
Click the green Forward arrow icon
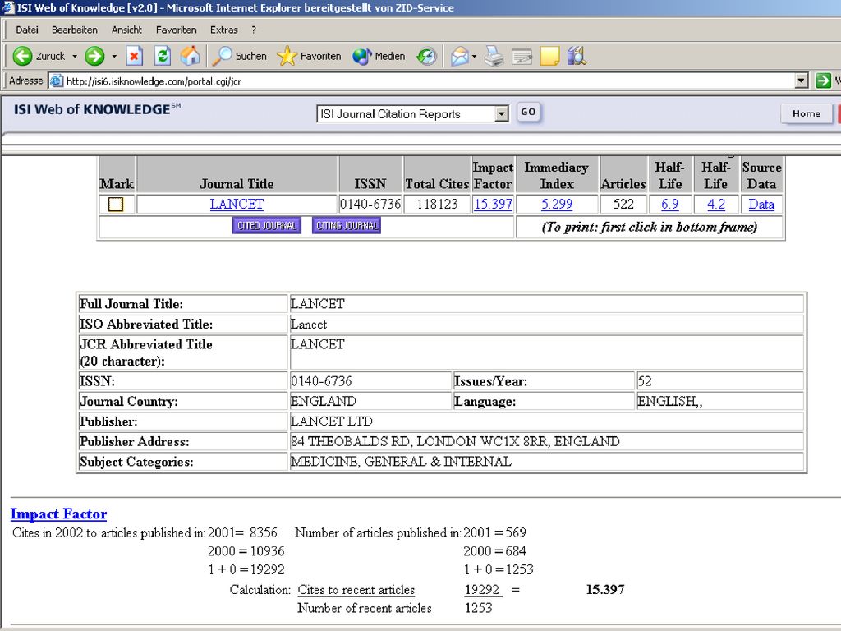pyautogui.click(x=95, y=56)
